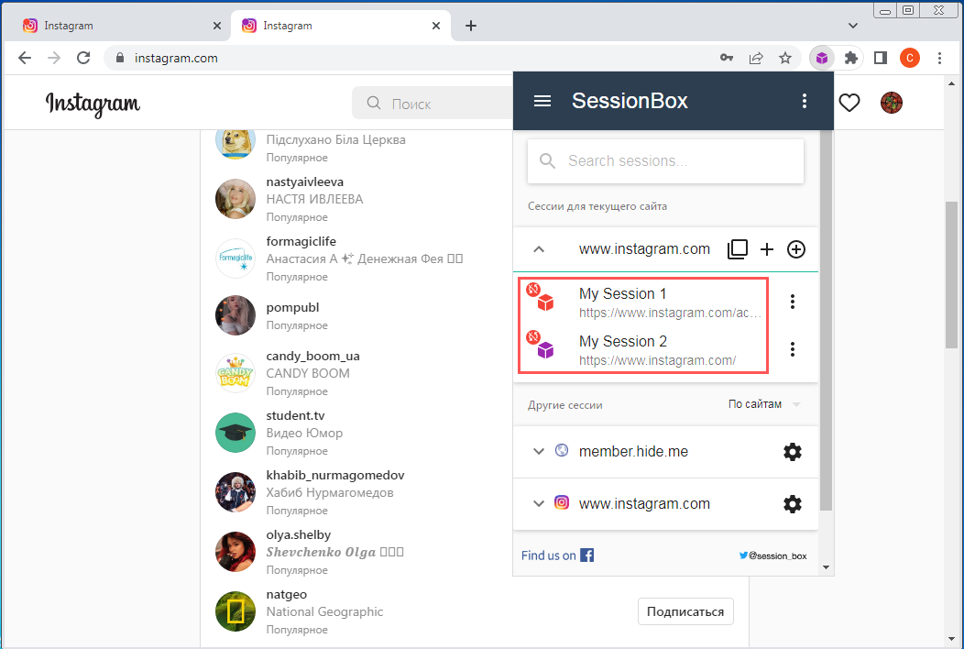
Task: Go back to the previous page
Action: (x=25, y=59)
